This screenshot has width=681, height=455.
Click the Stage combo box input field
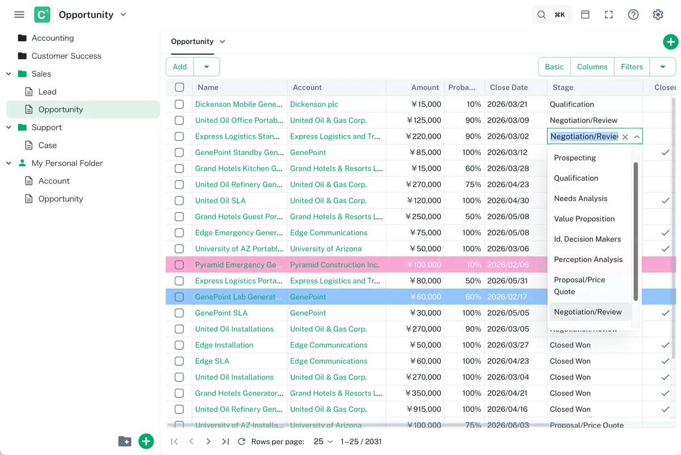[x=584, y=137]
